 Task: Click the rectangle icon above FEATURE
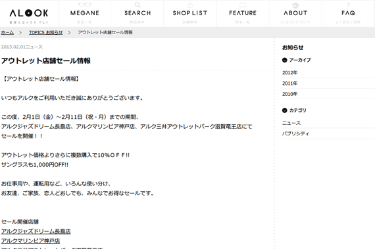pyautogui.click(x=243, y=5)
